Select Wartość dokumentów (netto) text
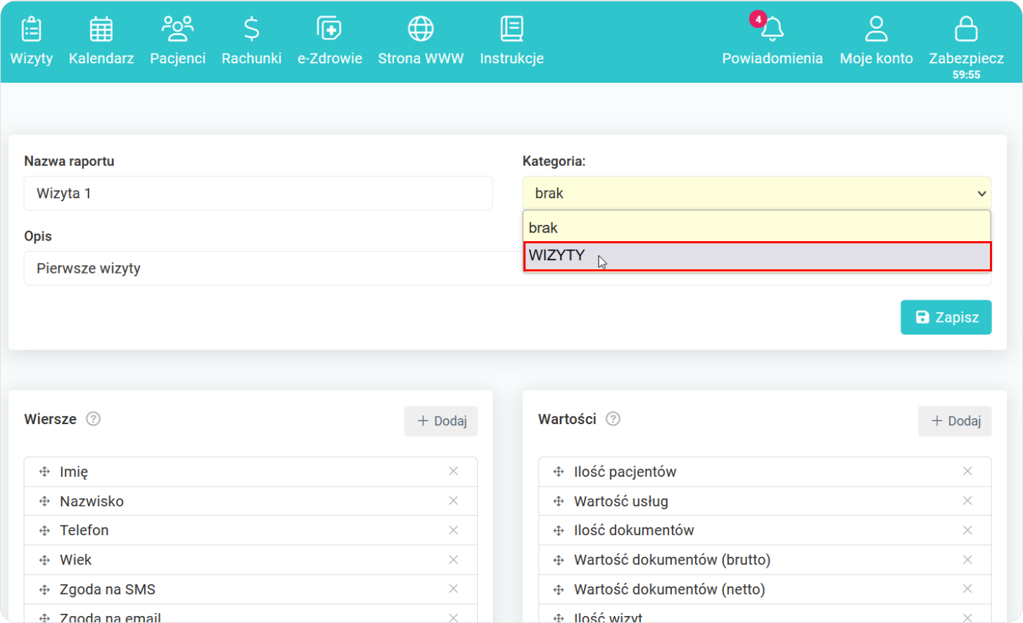Screen dimensions: 1023x623 coord(669,589)
